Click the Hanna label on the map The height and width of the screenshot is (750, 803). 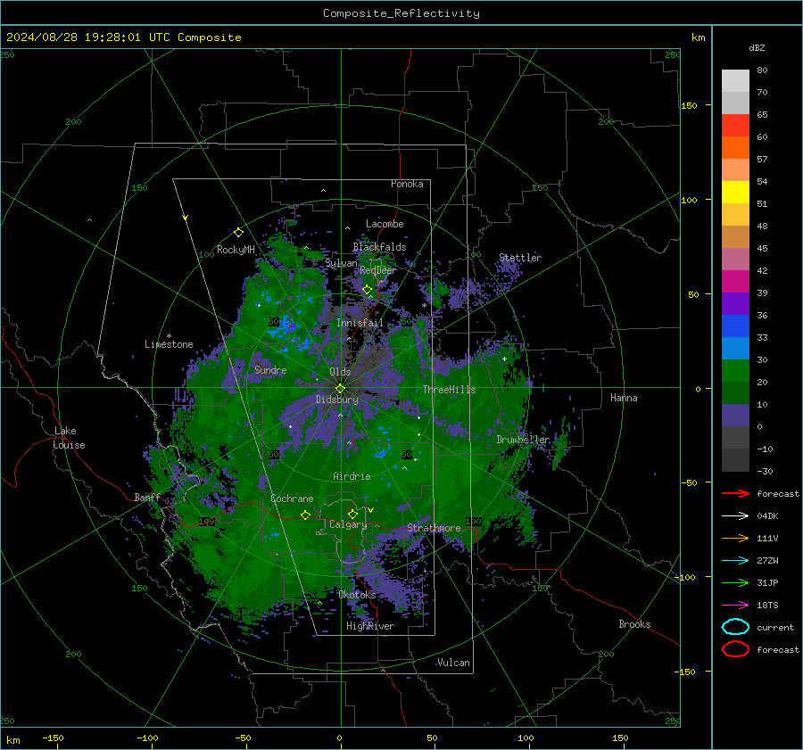624,397
